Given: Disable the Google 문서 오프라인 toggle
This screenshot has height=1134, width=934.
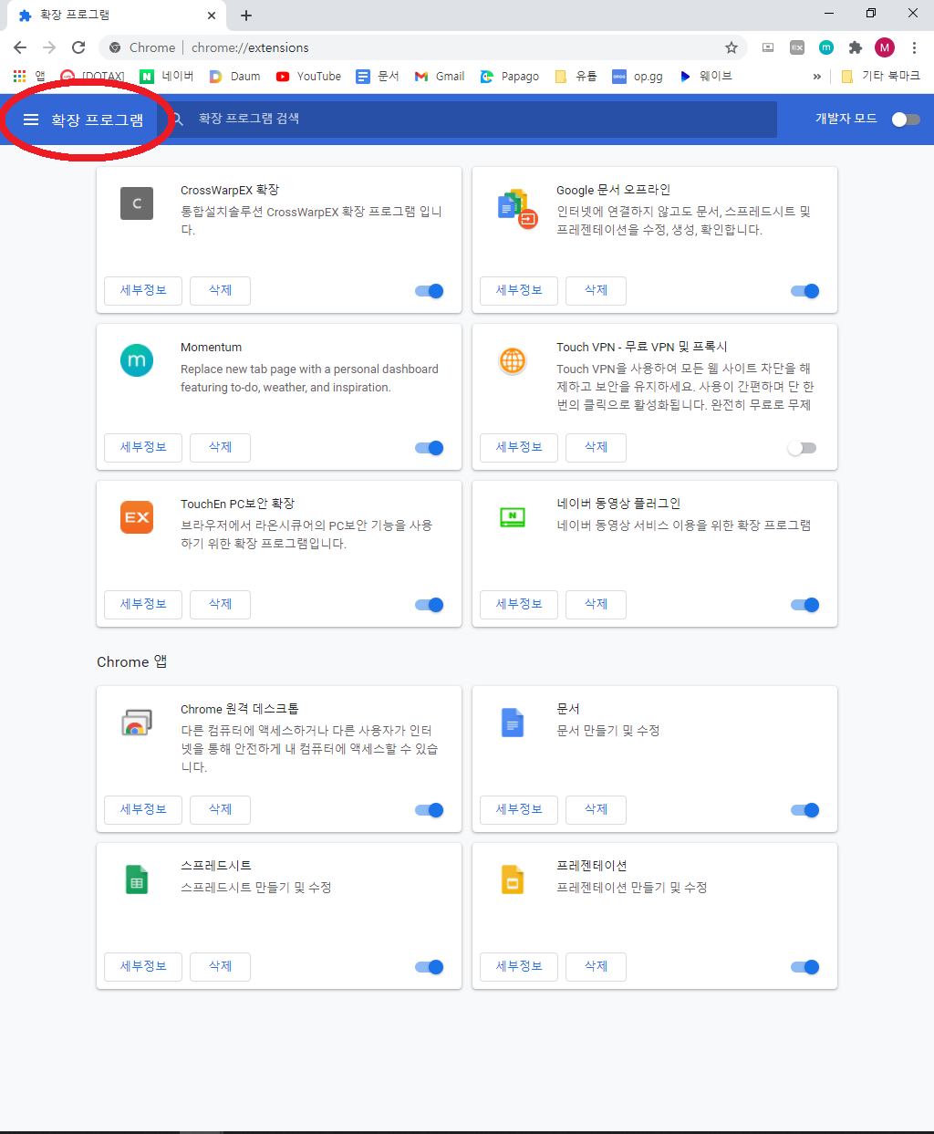Looking at the screenshot, I should [805, 291].
